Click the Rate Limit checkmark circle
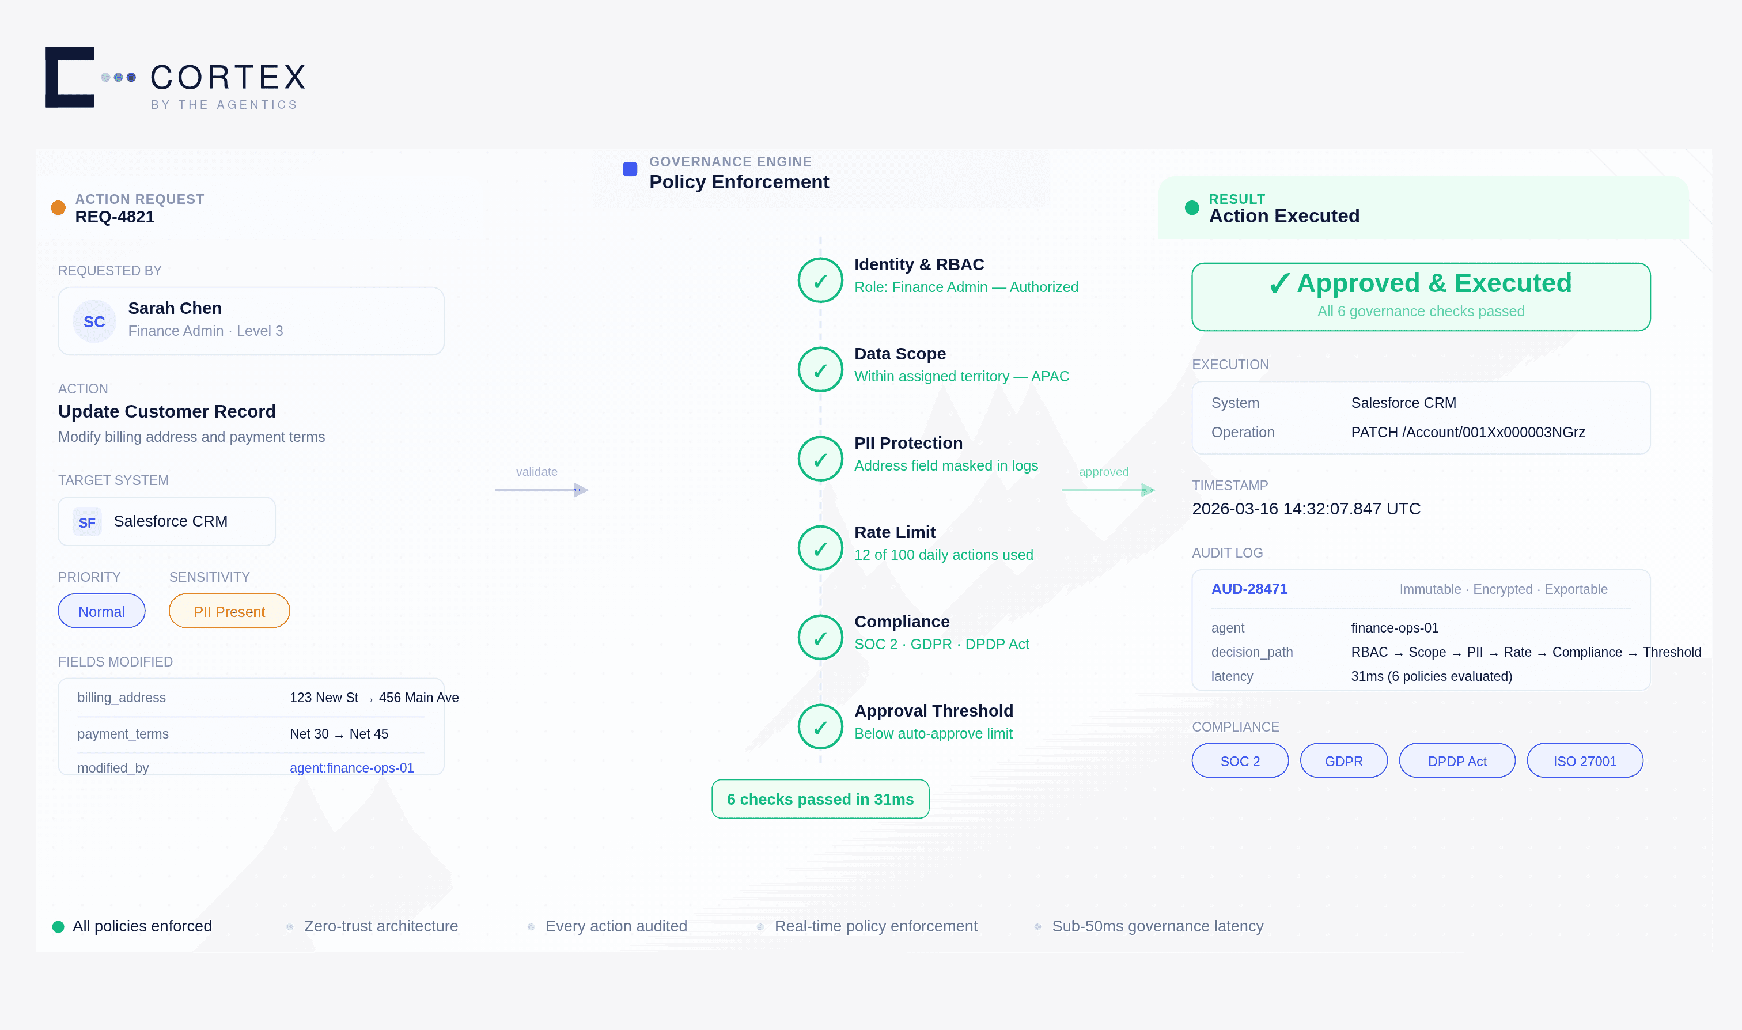Image resolution: width=1742 pixels, height=1030 pixels. coord(820,548)
